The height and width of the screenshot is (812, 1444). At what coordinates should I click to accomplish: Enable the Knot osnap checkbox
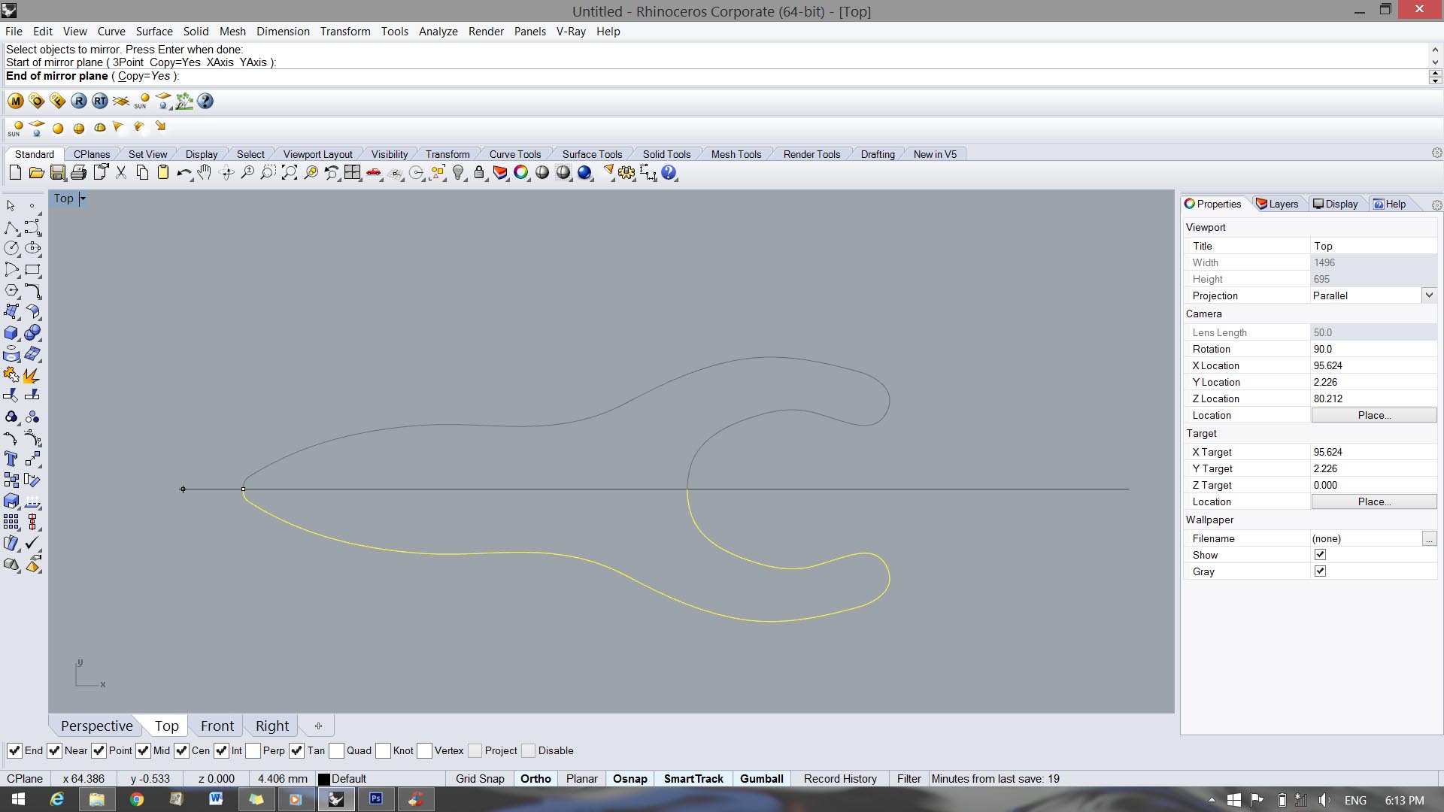tap(383, 750)
